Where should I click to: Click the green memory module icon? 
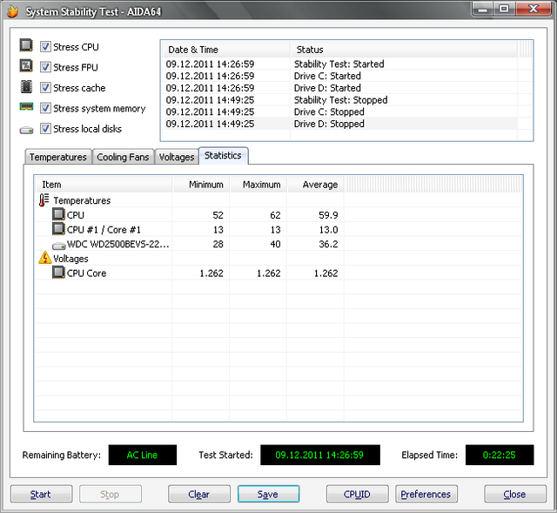point(26,108)
